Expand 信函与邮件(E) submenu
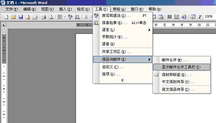Viewport: 216px width, 123px height. click(123, 59)
